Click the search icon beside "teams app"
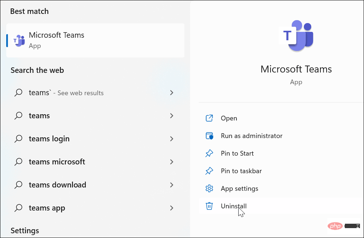Screen dimensions: 364x238 [18, 208]
